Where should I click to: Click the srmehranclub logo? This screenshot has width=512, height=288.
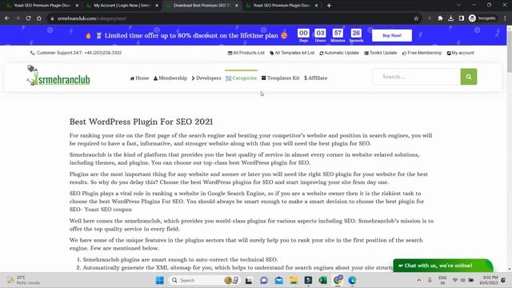coord(58,76)
